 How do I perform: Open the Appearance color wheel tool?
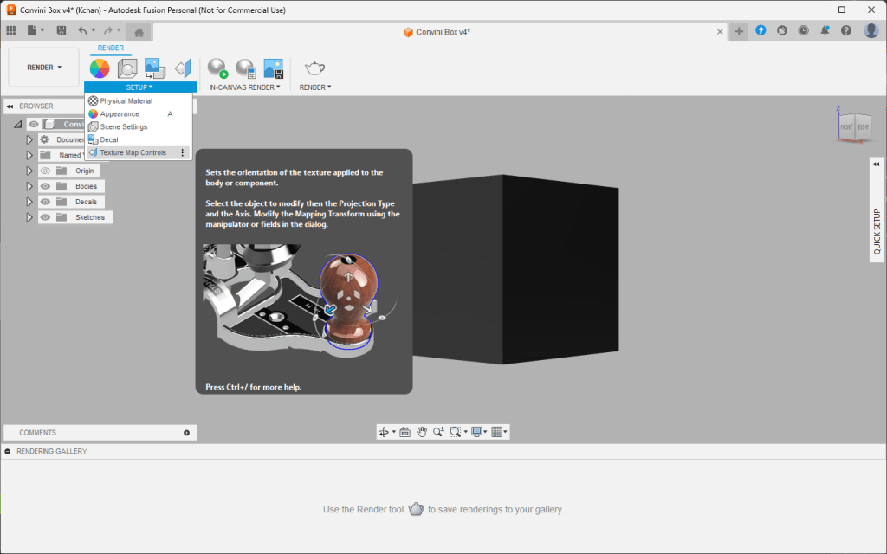[100, 68]
